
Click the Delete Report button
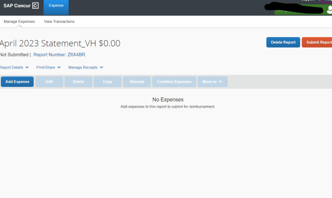click(x=283, y=43)
